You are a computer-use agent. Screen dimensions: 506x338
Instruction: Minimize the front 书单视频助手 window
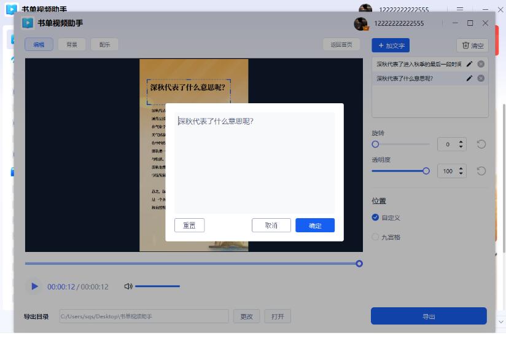[455, 23]
